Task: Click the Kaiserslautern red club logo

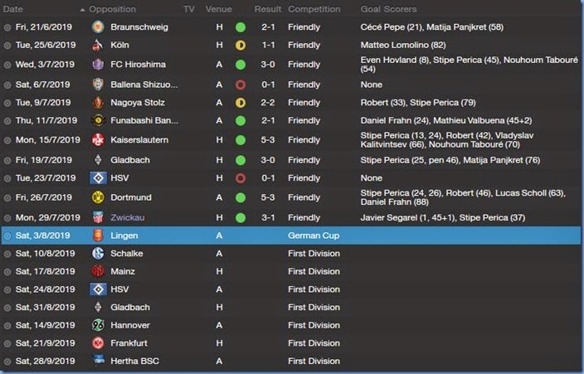Action: 98,140
